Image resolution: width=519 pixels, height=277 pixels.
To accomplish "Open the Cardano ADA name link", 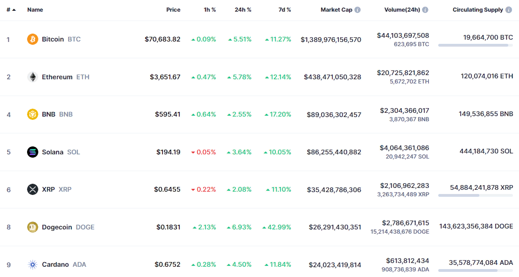I will pyautogui.click(x=64, y=264).
